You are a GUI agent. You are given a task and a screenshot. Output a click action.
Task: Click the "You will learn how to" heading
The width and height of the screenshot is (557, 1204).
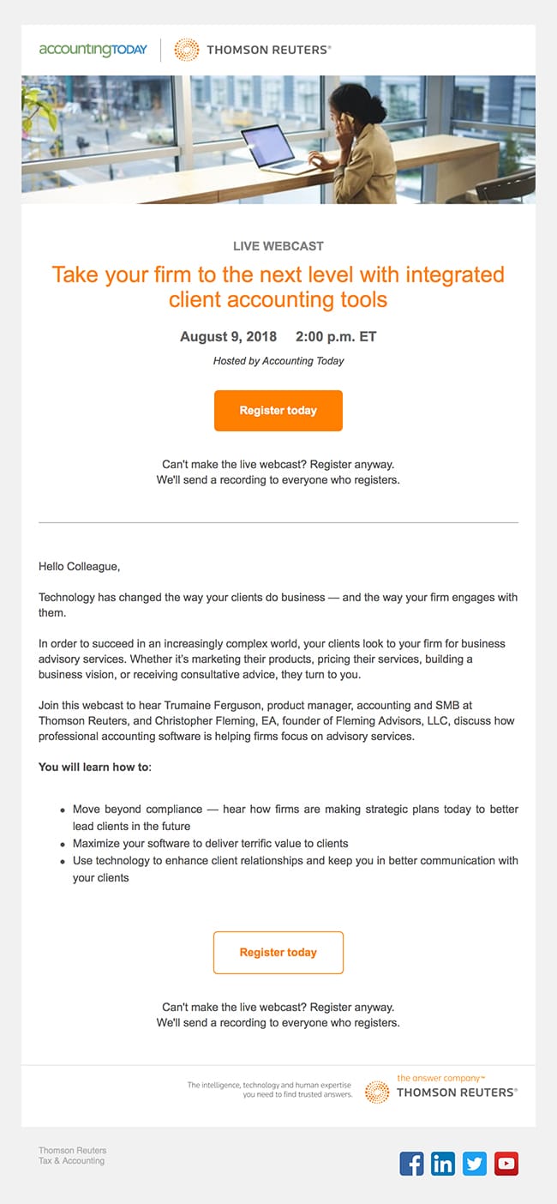coord(94,767)
